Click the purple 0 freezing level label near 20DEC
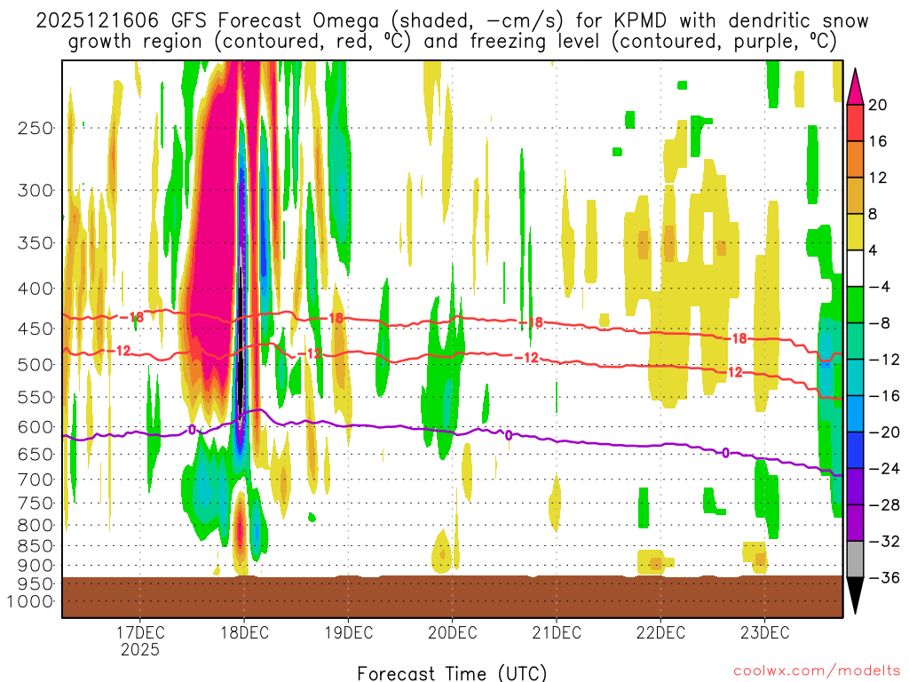 tap(509, 435)
